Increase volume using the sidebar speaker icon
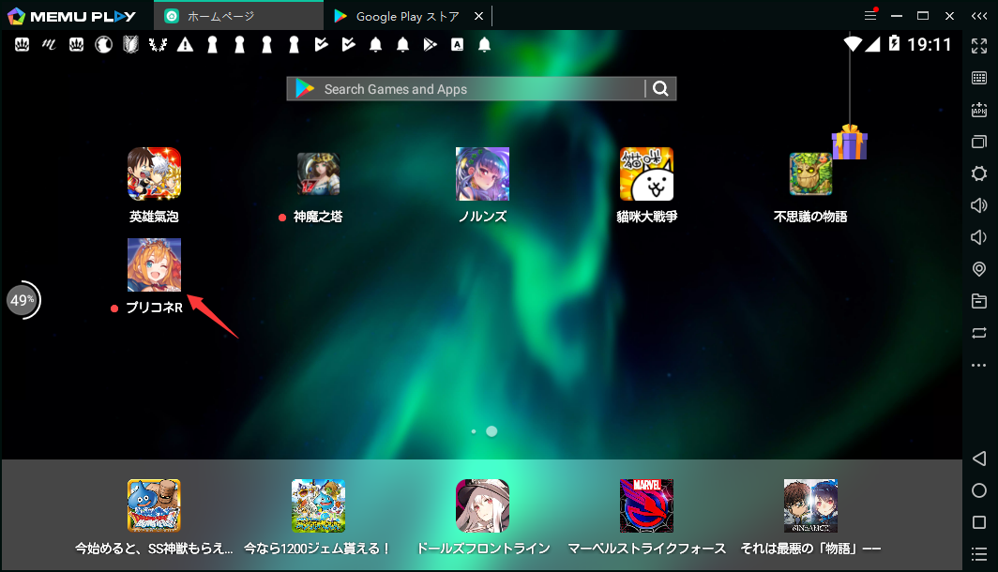Screen dimensions: 998x572 [x=979, y=205]
